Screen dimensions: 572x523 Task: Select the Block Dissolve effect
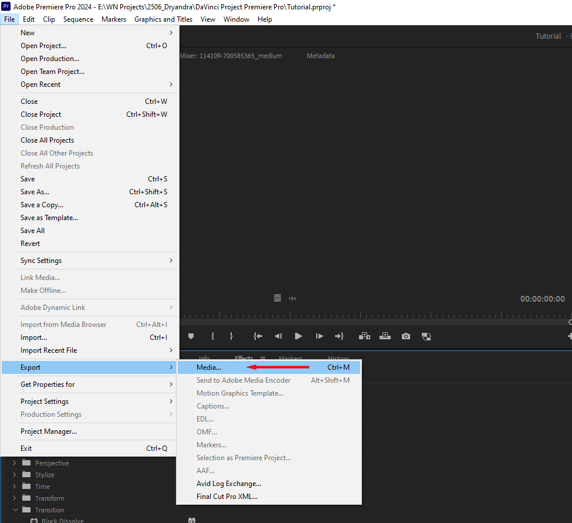click(x=62, y=520)
